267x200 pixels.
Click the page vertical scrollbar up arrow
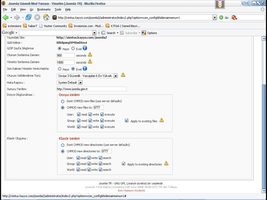[264, 38]
